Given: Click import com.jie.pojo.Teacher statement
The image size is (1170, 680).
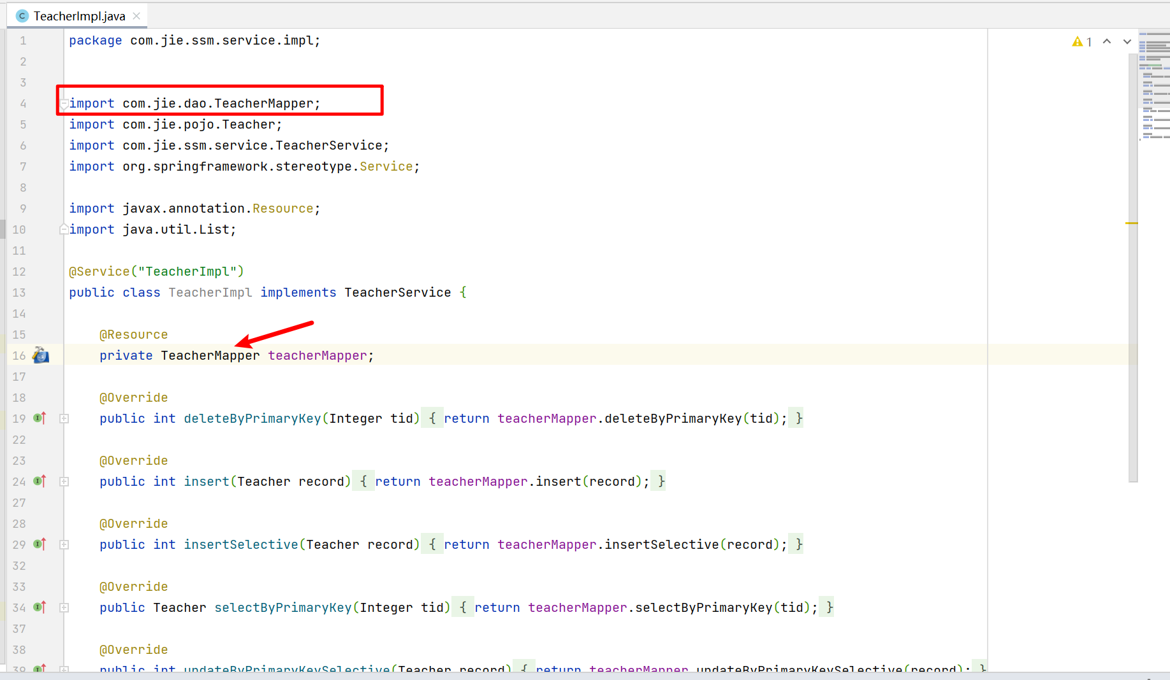Looking at the screenshot, I should (x=175, y=124).
